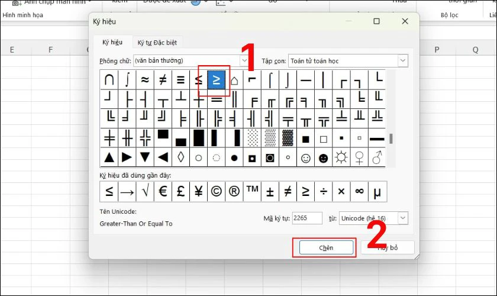Choose the plus-minus ± in recently used symbols
This screenshot has height=296, width=497.
point(270,192)
